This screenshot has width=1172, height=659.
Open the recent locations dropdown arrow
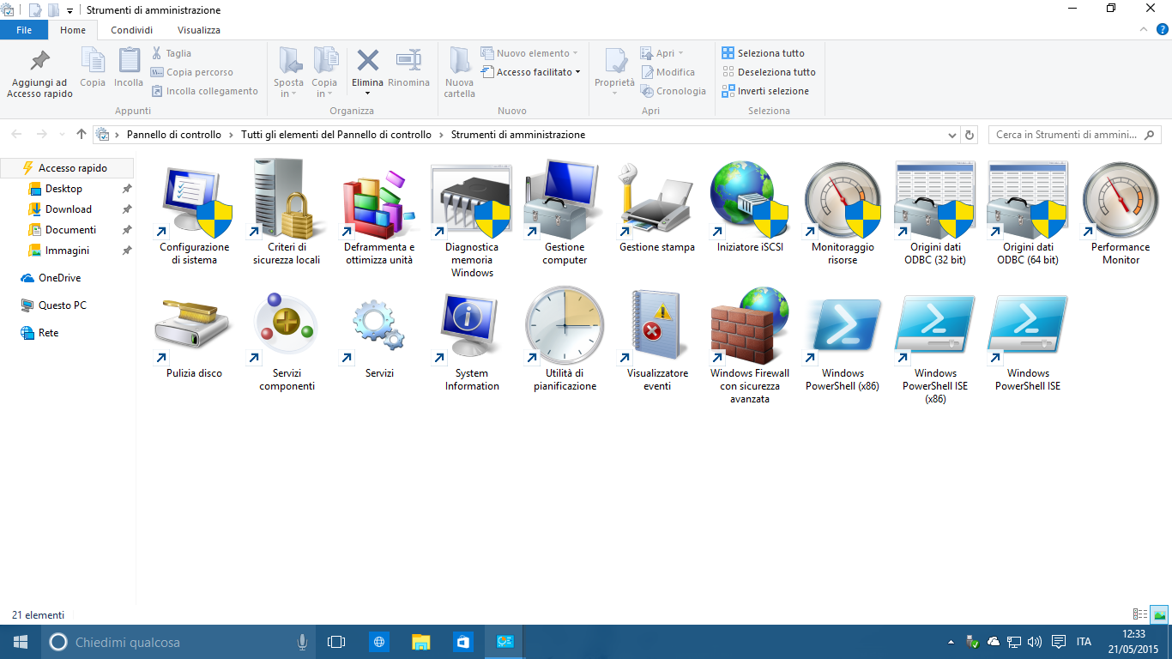click(62, 135)
